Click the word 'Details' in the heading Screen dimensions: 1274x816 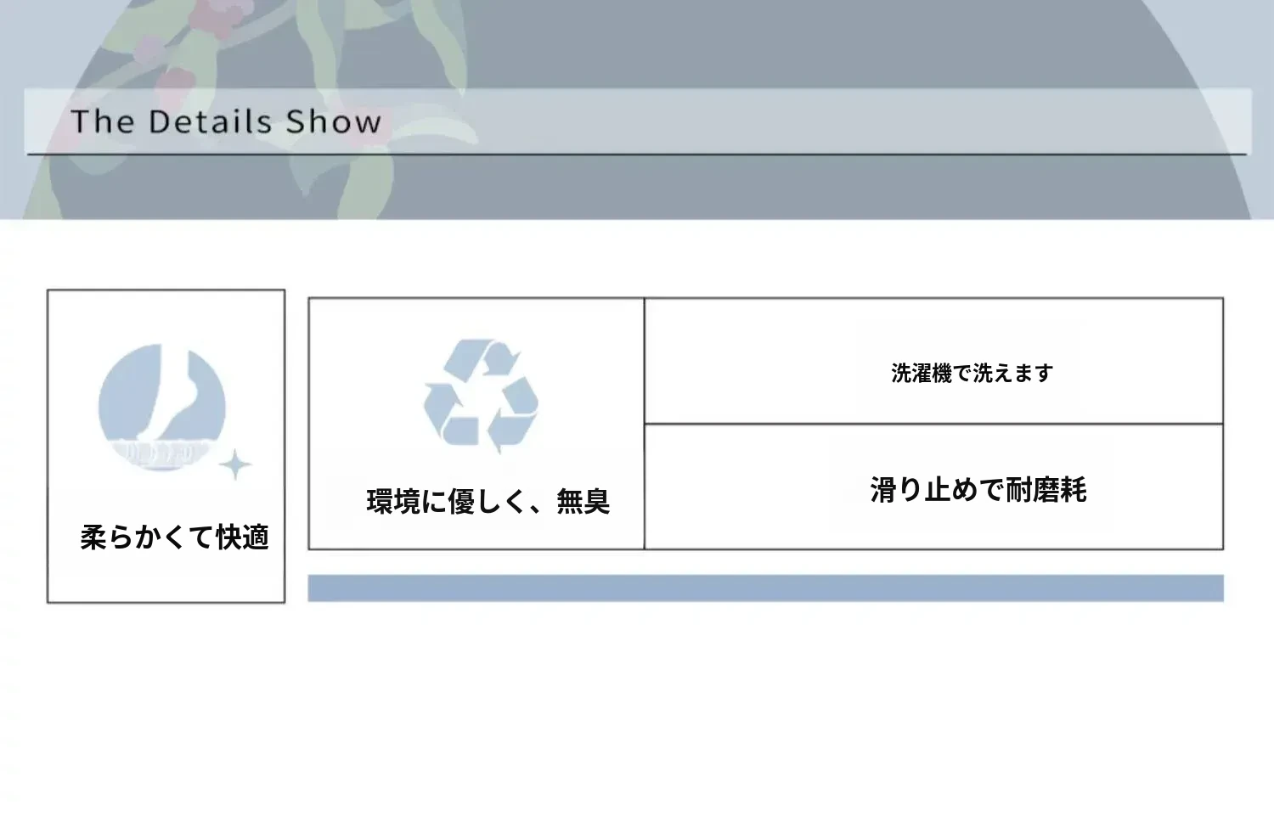pyautogui.click(x=211, y=121)
